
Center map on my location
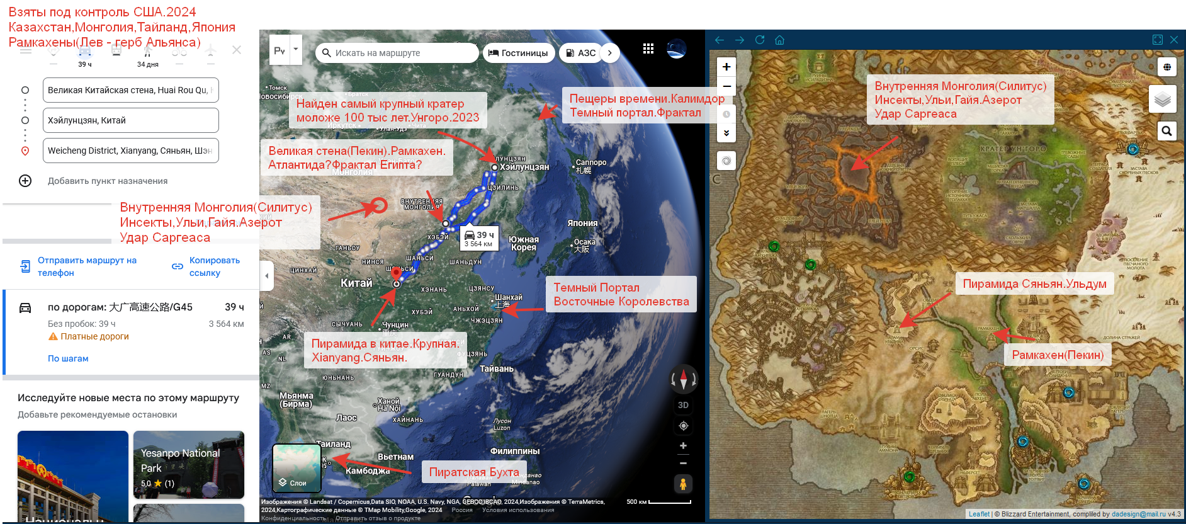coord(683,426)
